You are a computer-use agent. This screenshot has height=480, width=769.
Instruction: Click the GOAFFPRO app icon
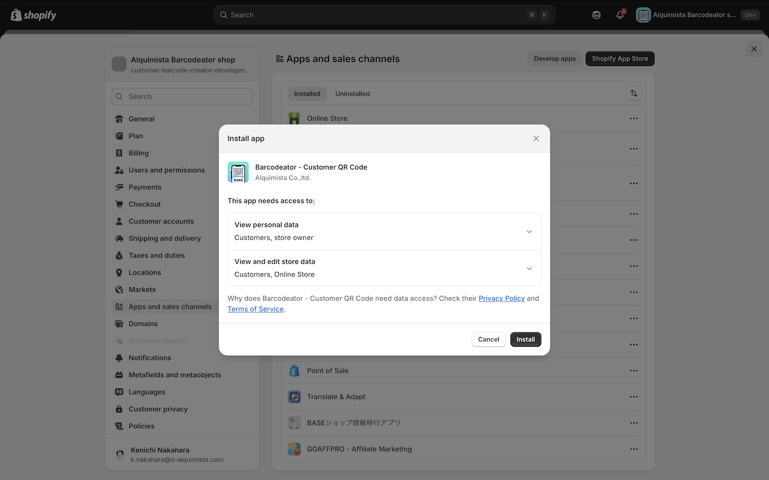pyautogui.click(x=294, y=449)
